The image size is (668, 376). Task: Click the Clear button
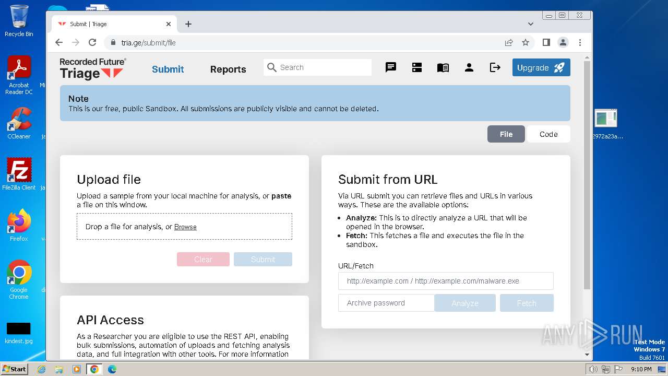[x=203, y=260]
